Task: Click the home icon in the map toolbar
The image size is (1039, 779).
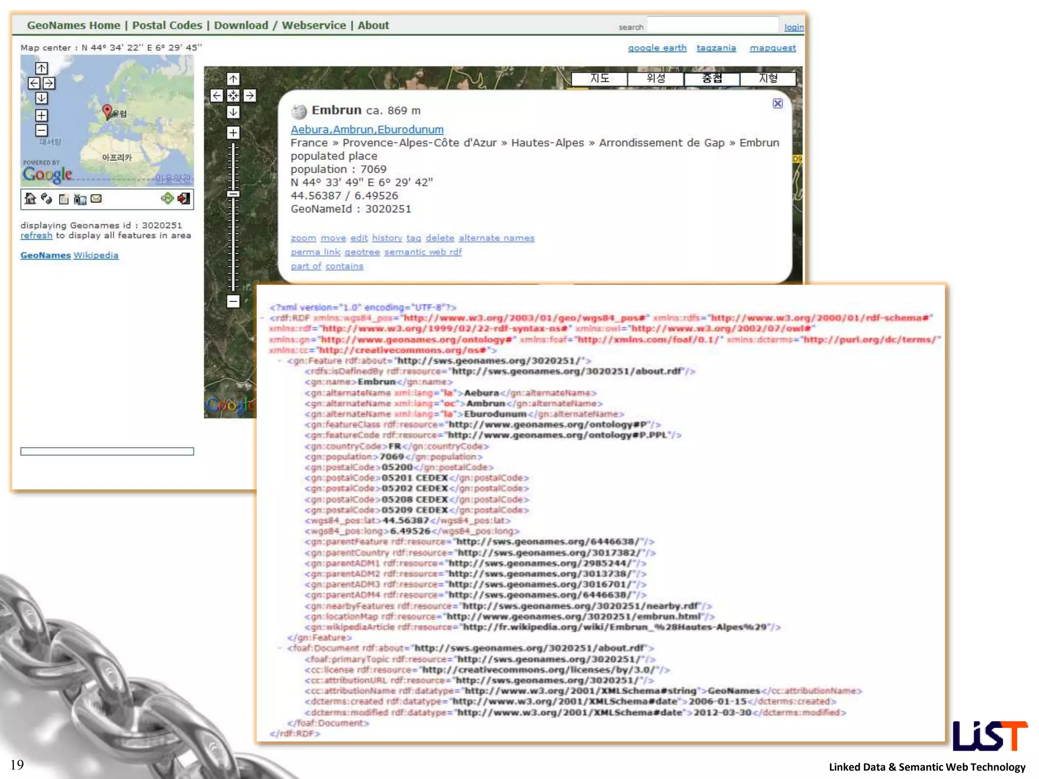Action: [30, 199]
